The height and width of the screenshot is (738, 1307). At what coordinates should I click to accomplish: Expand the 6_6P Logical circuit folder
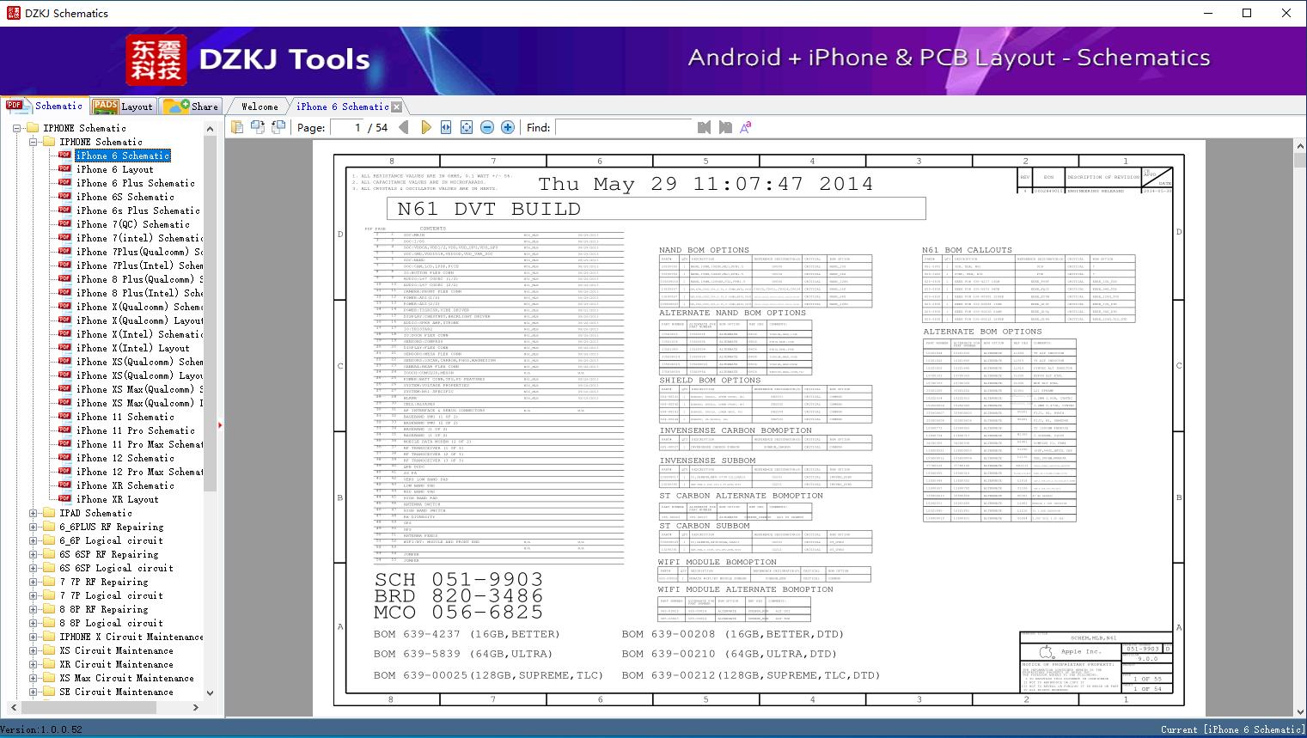33,540
